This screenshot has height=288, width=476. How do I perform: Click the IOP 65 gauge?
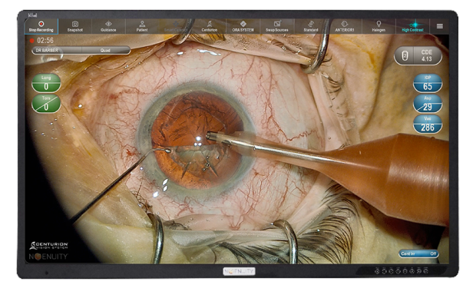(428, 83)
